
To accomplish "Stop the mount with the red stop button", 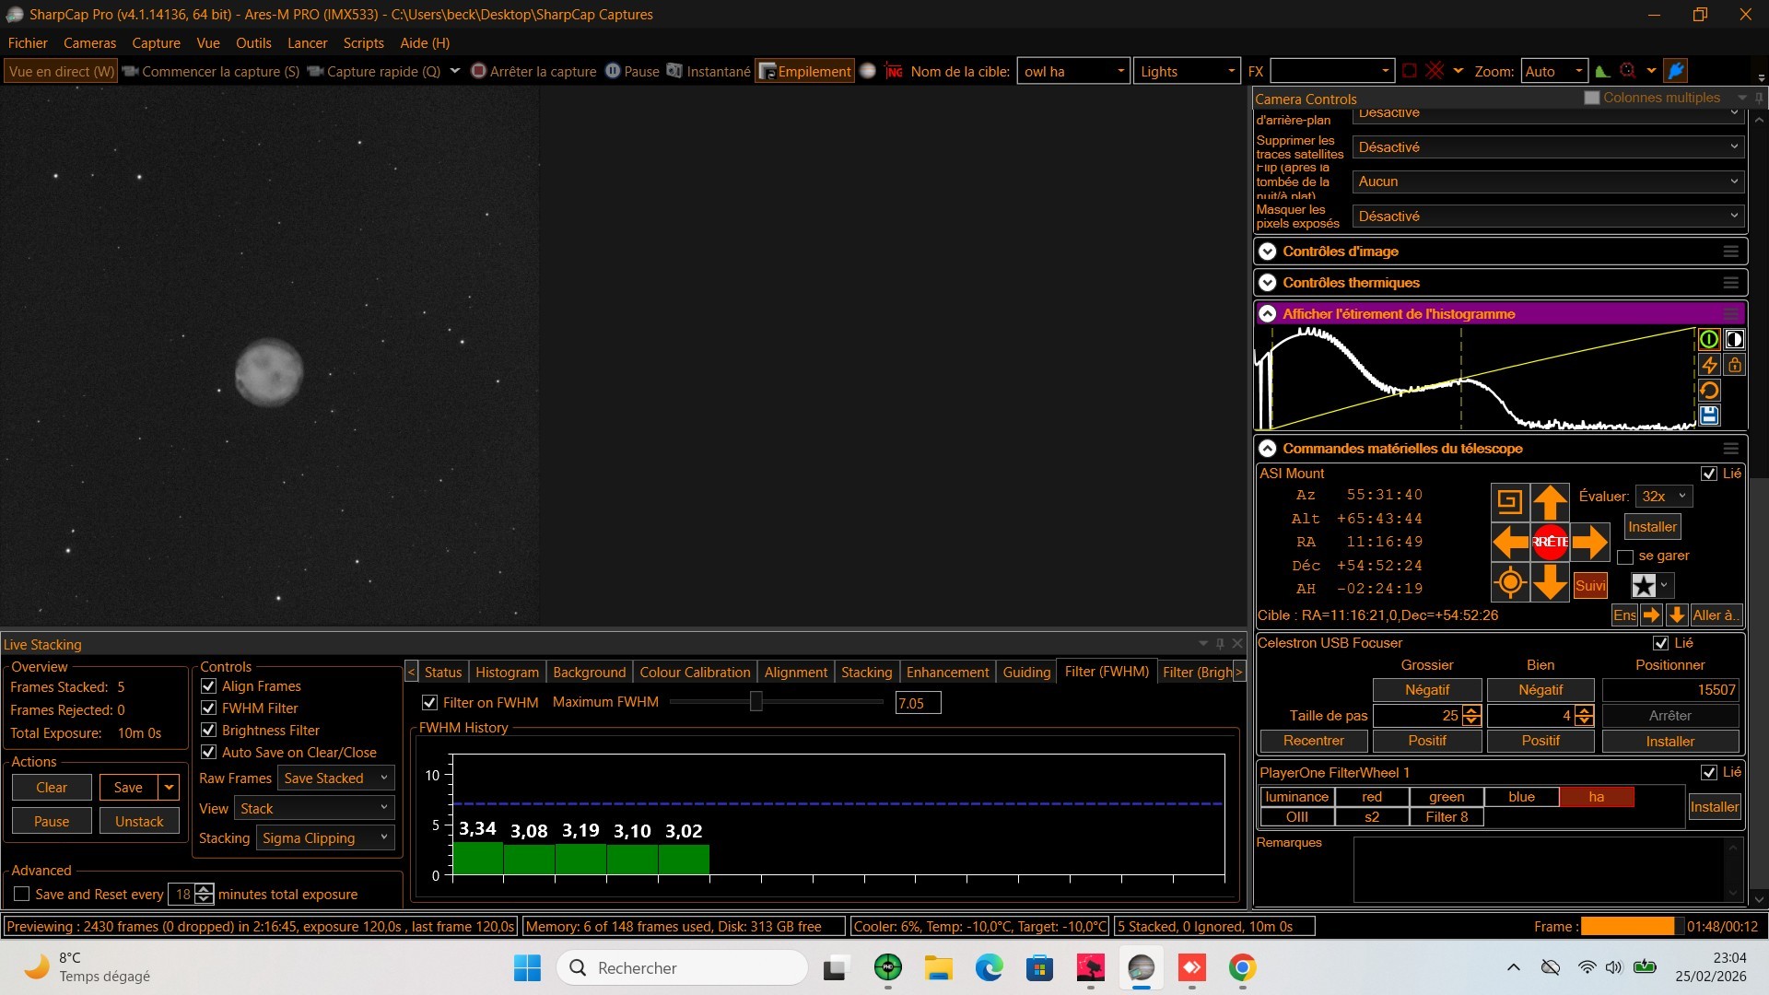I will coord(1550,543).
